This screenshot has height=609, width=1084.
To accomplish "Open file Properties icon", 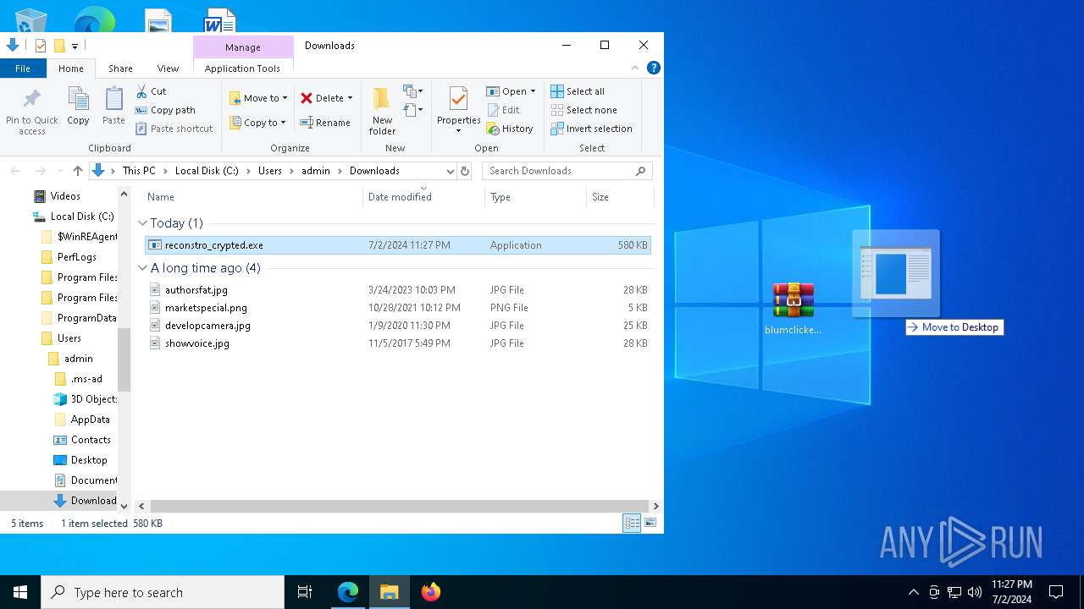I will click(x=458, y=100).
